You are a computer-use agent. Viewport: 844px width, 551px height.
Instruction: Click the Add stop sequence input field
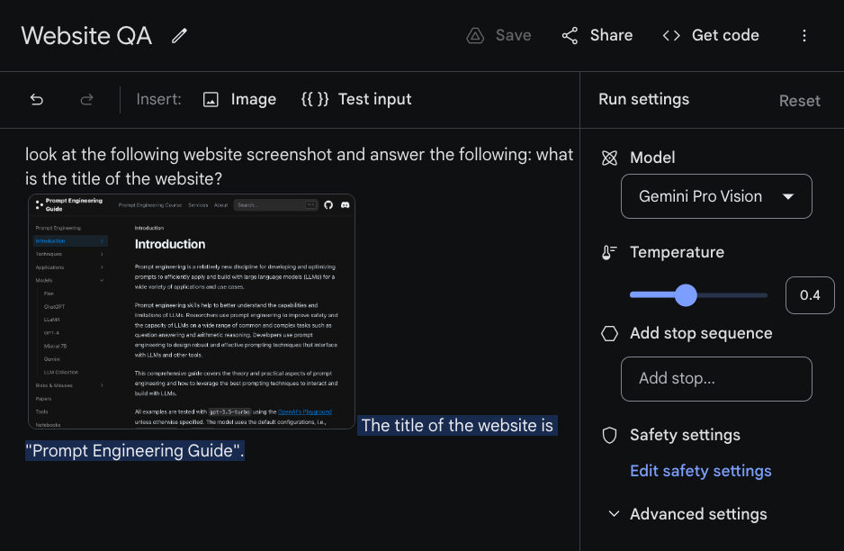pyautogui.click(x=716, y=379)
